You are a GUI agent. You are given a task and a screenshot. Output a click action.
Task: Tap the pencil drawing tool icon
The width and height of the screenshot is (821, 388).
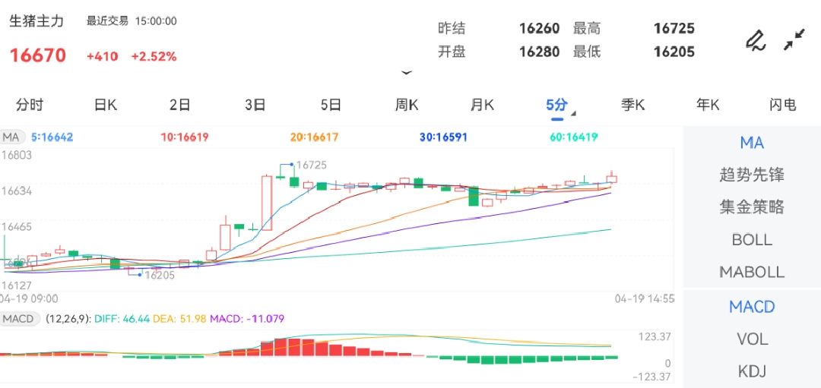point(756,40)
